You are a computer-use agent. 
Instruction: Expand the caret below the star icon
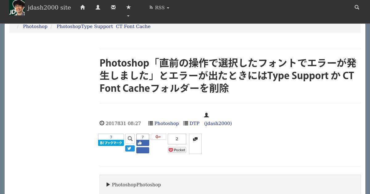[x=128, y=16]
